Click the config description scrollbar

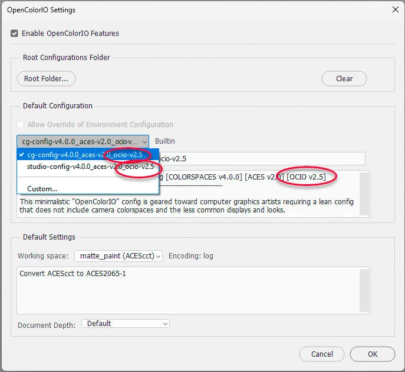pos(364,194)
